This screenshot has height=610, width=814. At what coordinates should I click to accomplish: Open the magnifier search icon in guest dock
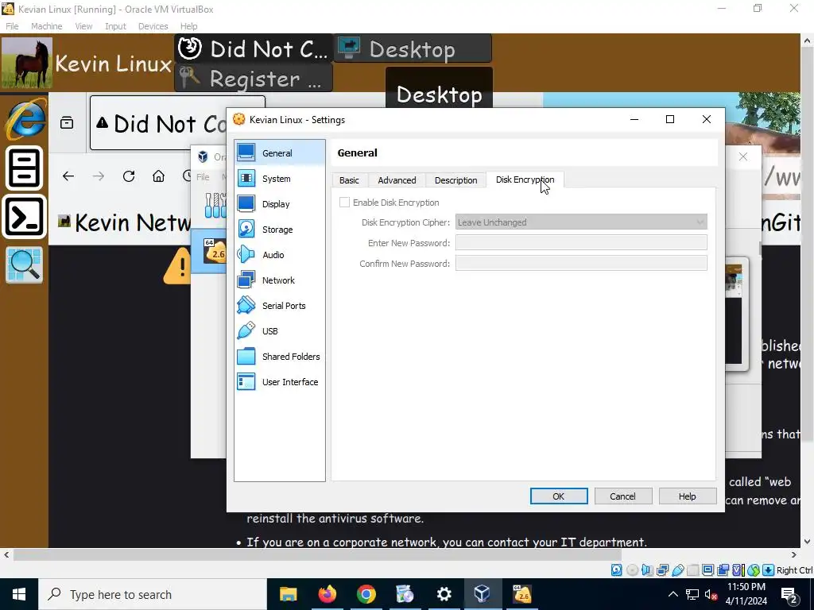click(x=24, y=265)
